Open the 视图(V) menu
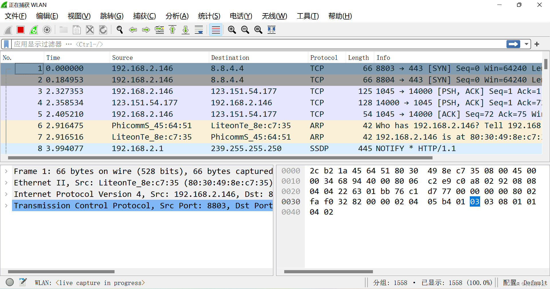The width and height of the screenshot is (550, 289). [x=79, y=16]
